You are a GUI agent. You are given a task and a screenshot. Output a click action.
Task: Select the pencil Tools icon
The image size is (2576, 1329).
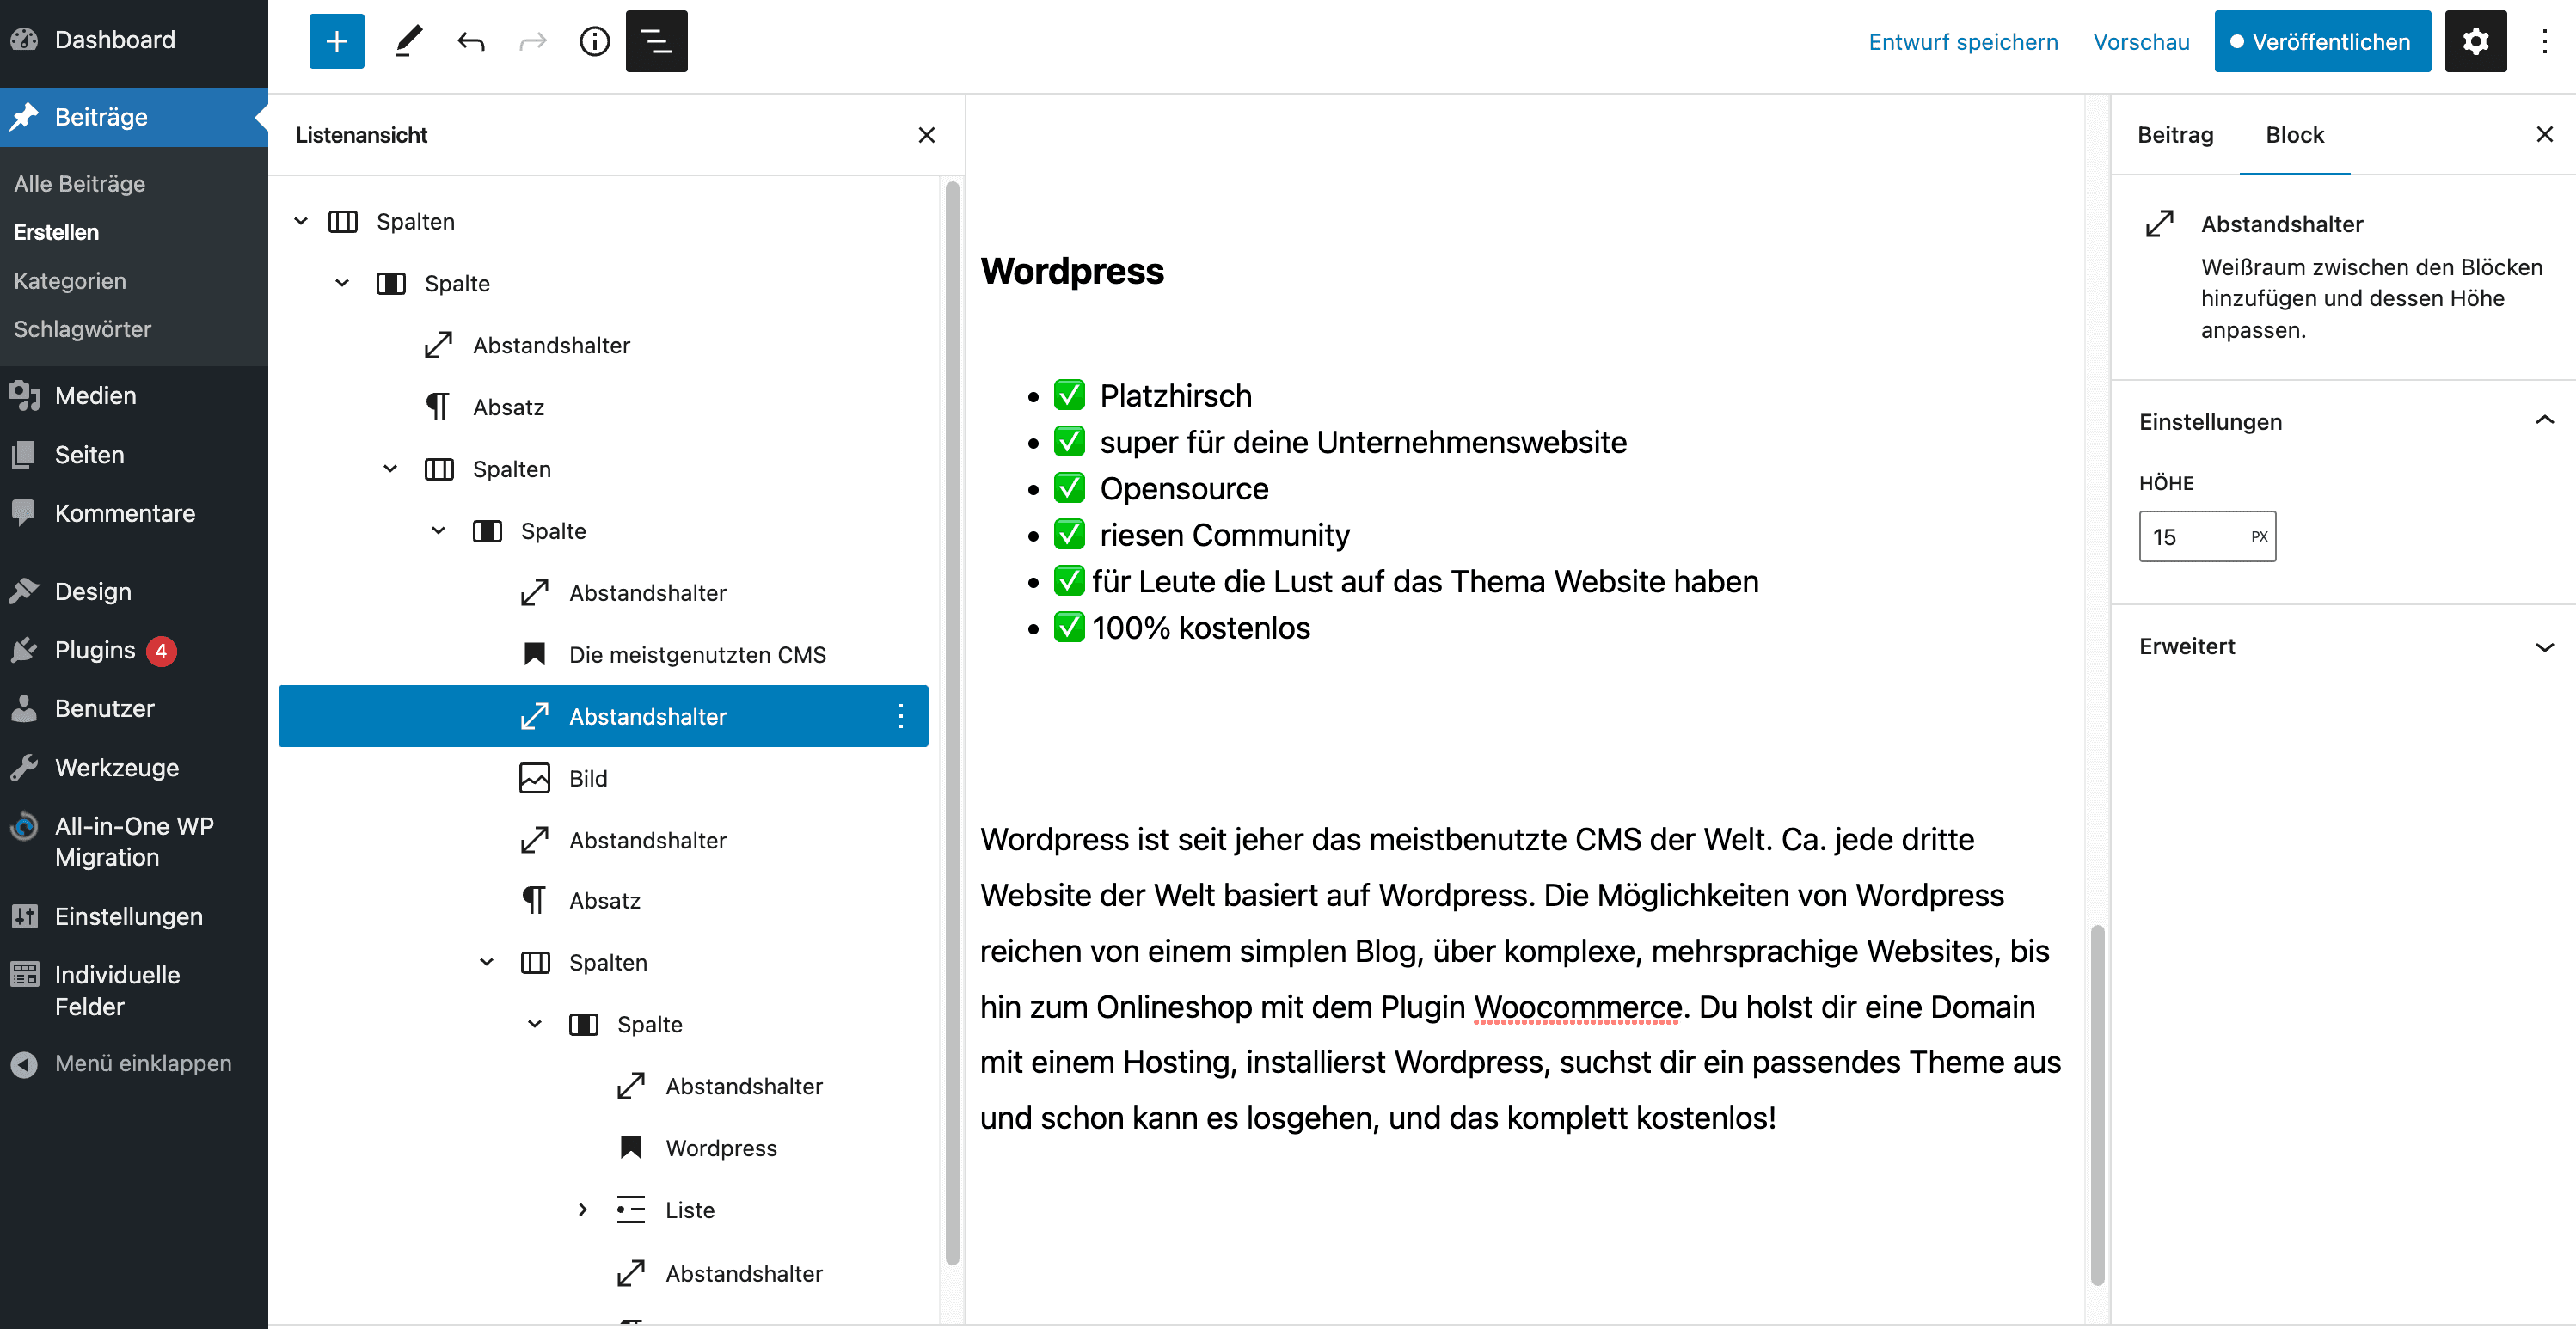(x=408, y=41)
